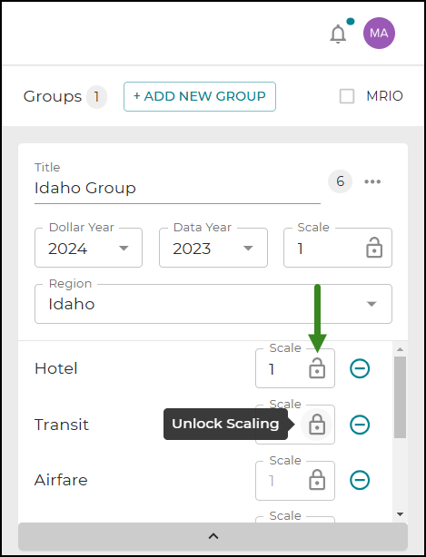Click the scrollbar down arrow in events list
Viewport: 426px width, 557px height.
click(x=400, y=514)
